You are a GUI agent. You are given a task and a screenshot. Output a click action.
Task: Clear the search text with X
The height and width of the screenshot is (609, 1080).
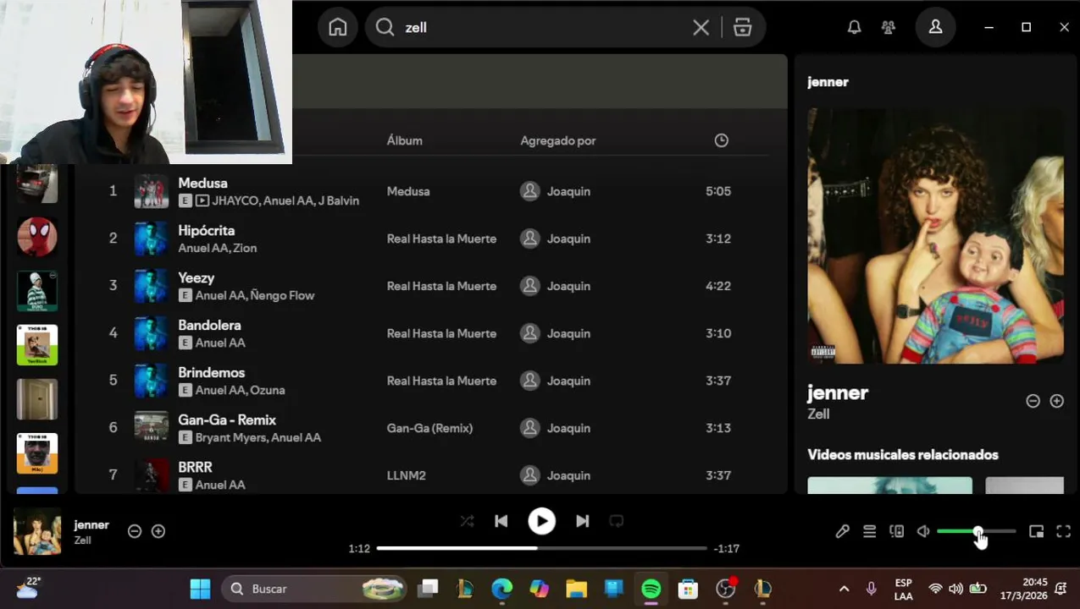point(701,28)
